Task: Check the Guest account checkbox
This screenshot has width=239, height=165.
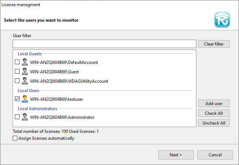Action: [x=17, y=71]
